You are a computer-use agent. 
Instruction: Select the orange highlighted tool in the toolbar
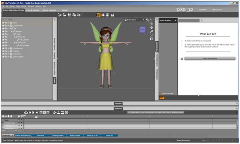[98, 15]
